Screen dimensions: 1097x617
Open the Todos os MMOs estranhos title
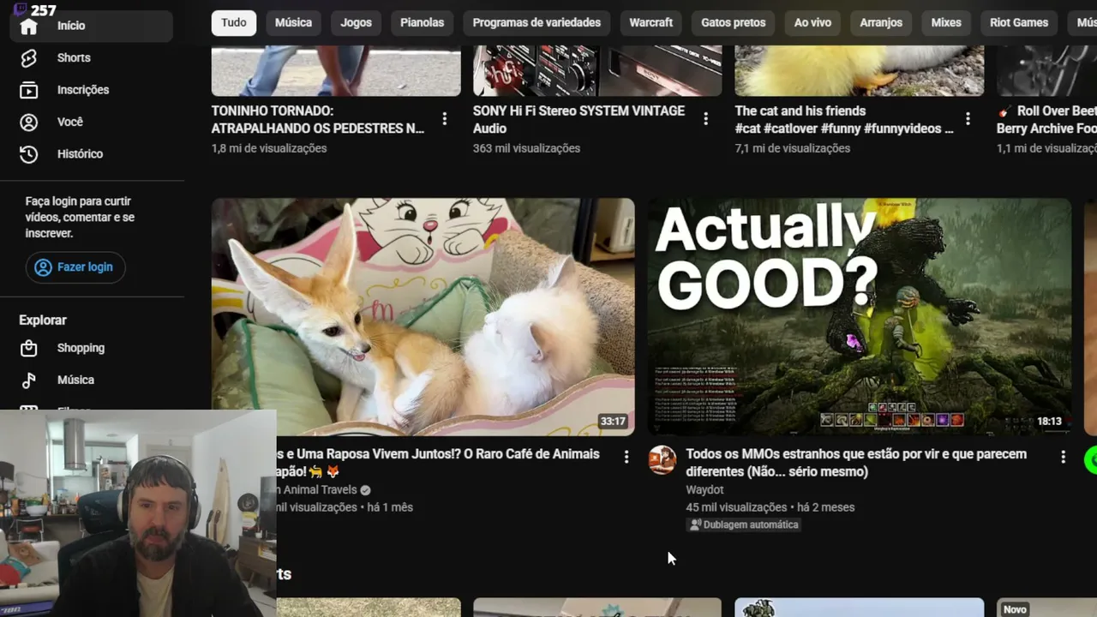point(856,463)
